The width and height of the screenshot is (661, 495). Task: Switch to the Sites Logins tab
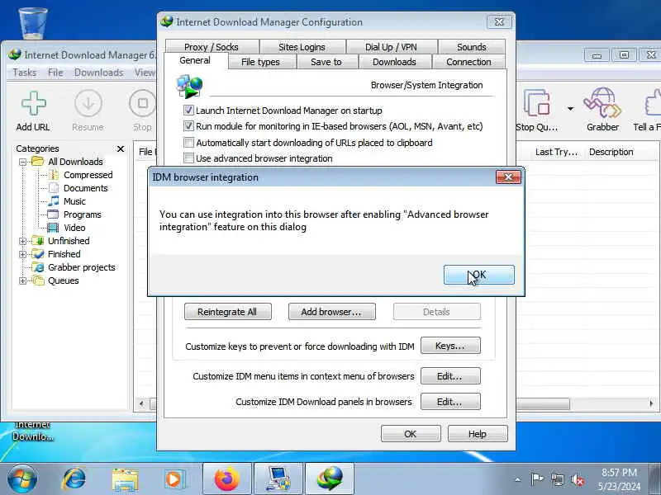302,47
